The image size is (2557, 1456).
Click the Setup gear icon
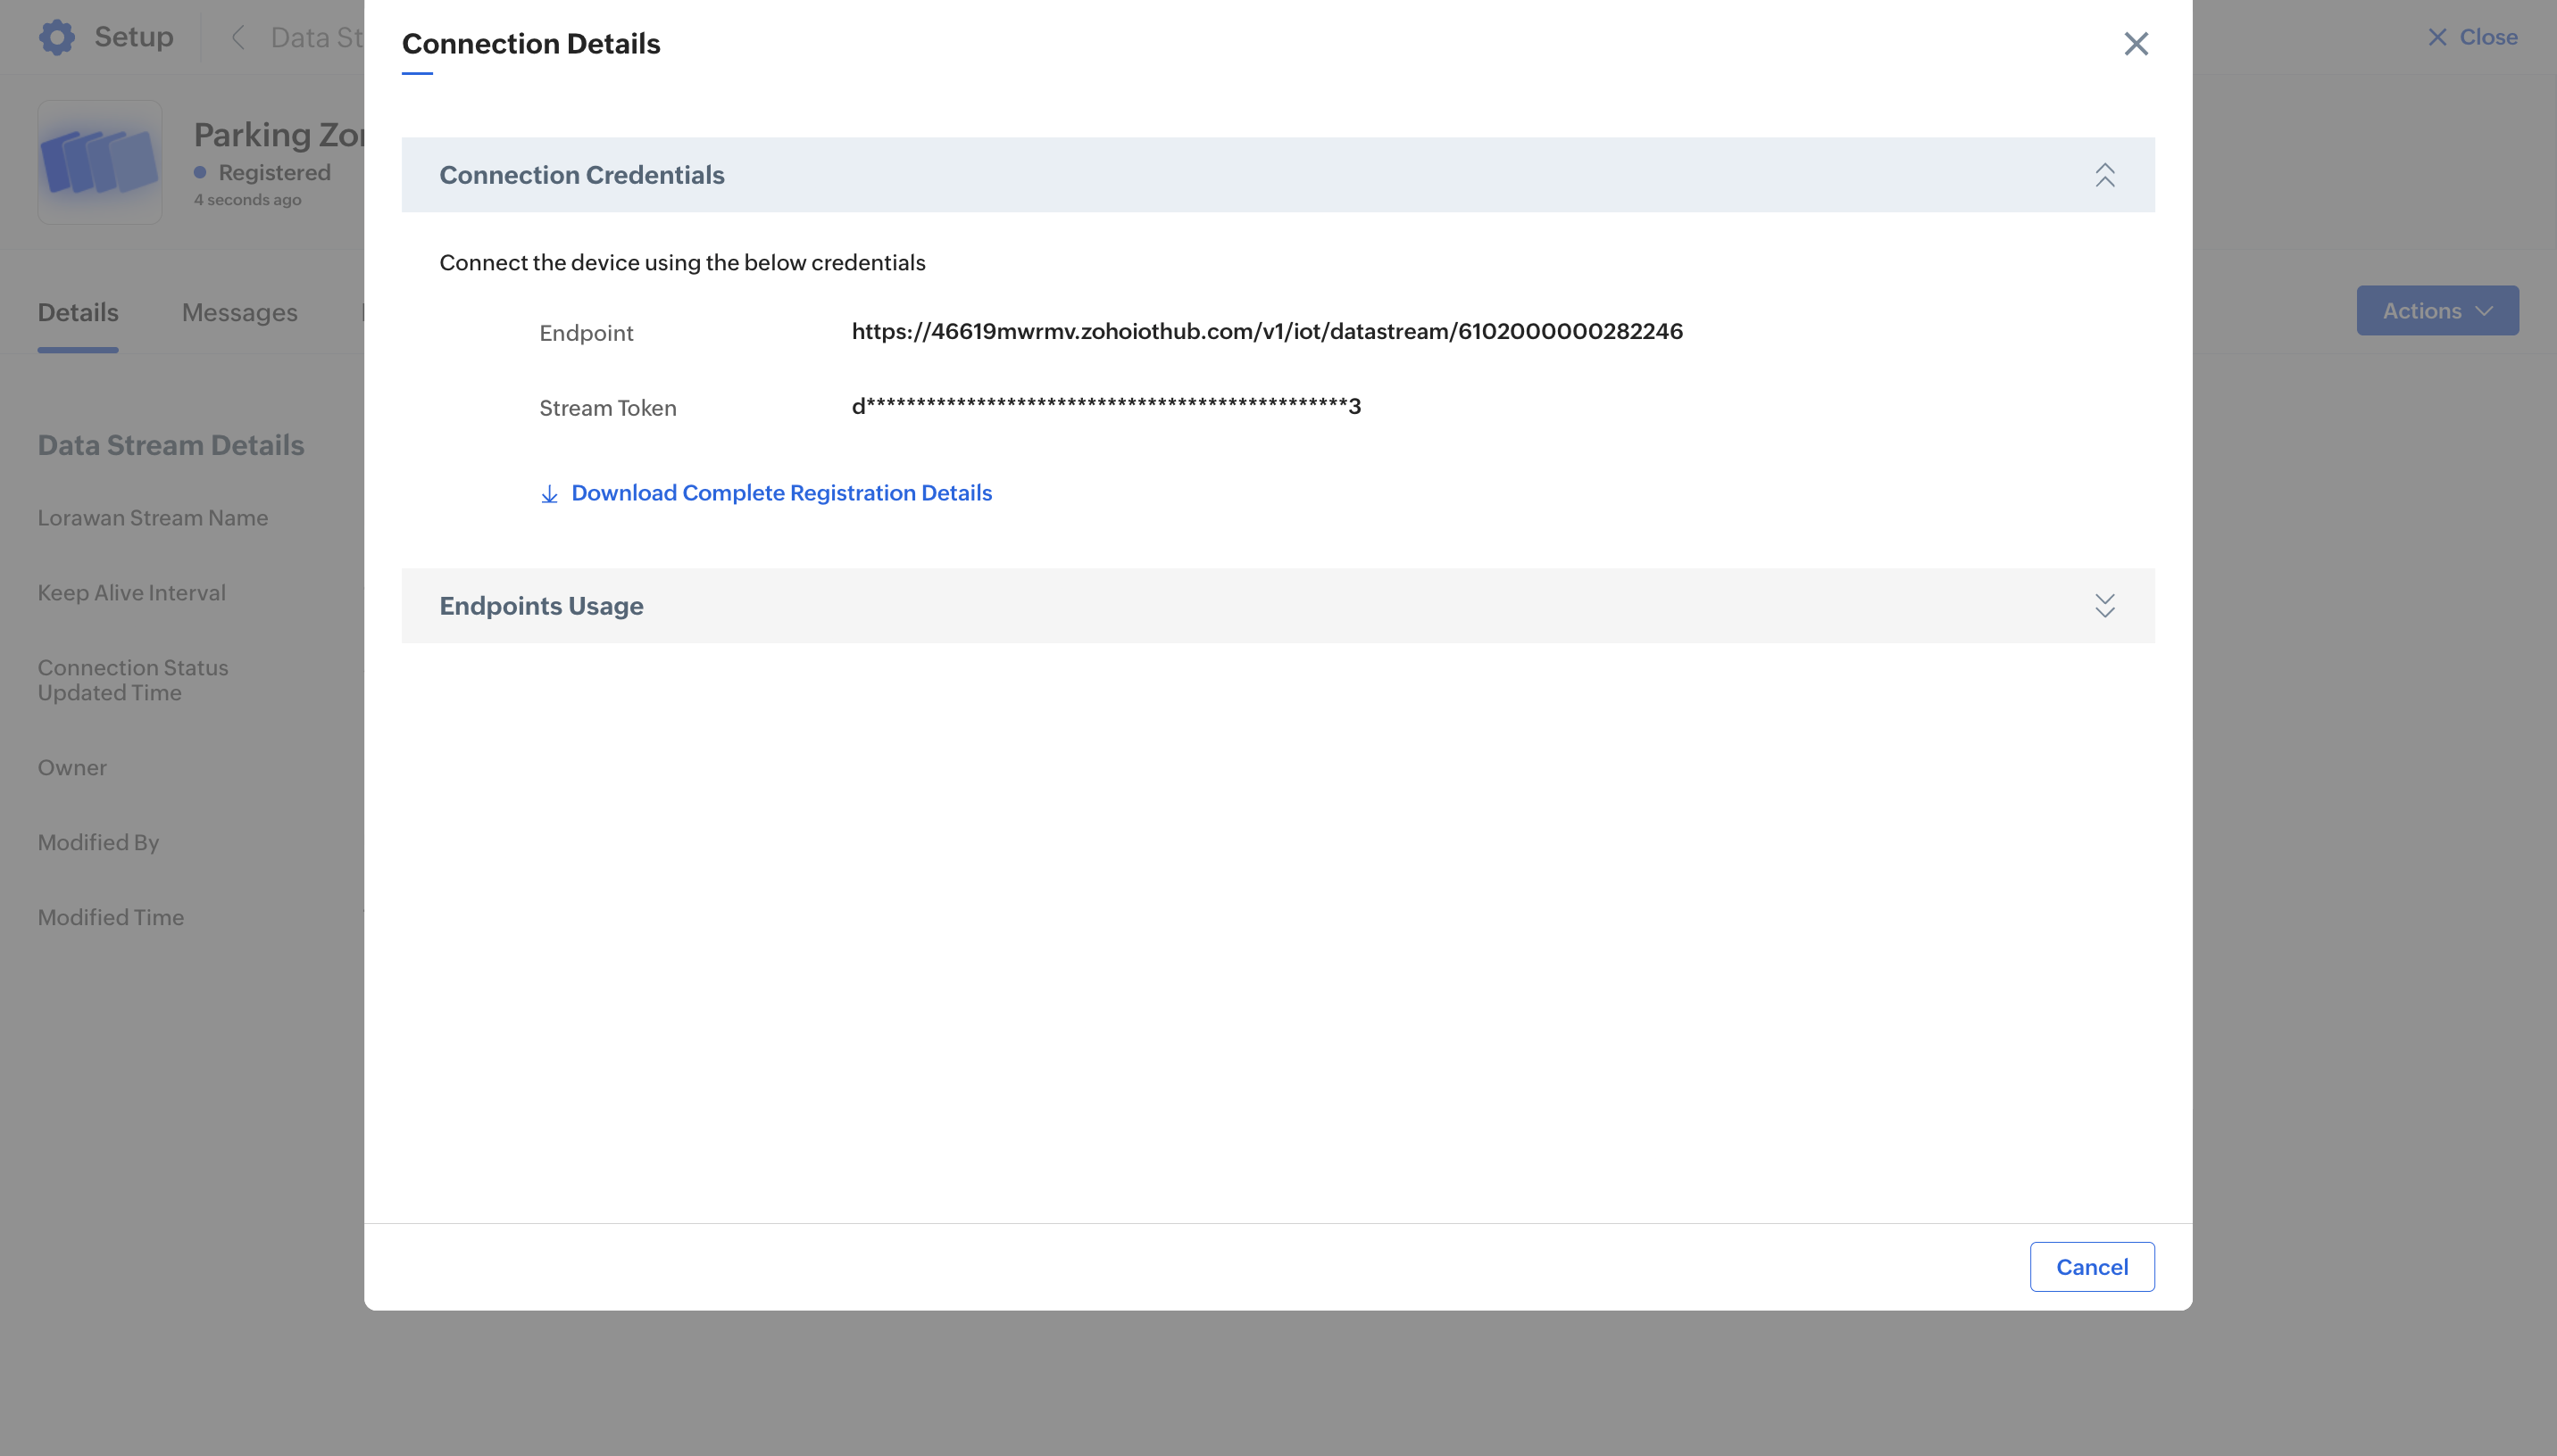point(57,37)
